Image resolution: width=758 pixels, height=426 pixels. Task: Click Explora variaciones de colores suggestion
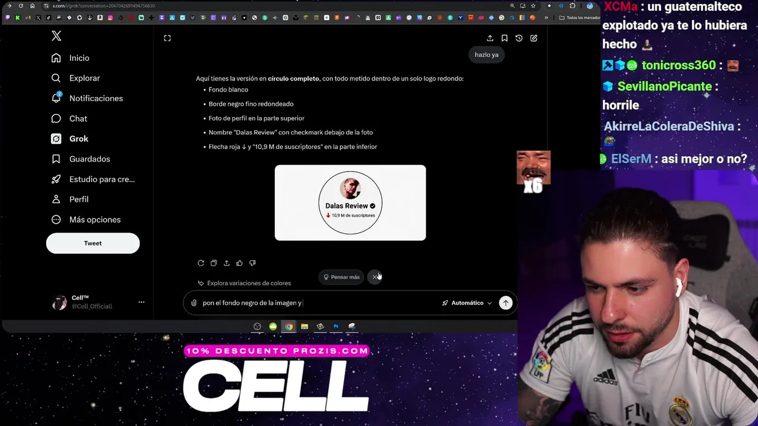tap(244, 283)
